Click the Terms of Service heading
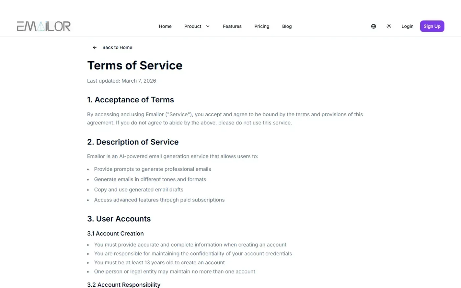This screenshot has width=461, height=288. (135, 65)
